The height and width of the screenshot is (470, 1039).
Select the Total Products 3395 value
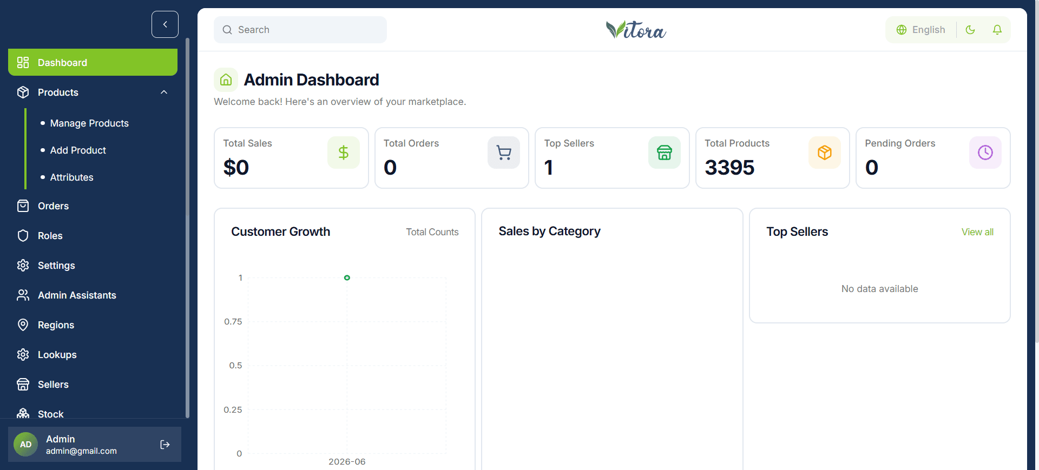(729, 168)
